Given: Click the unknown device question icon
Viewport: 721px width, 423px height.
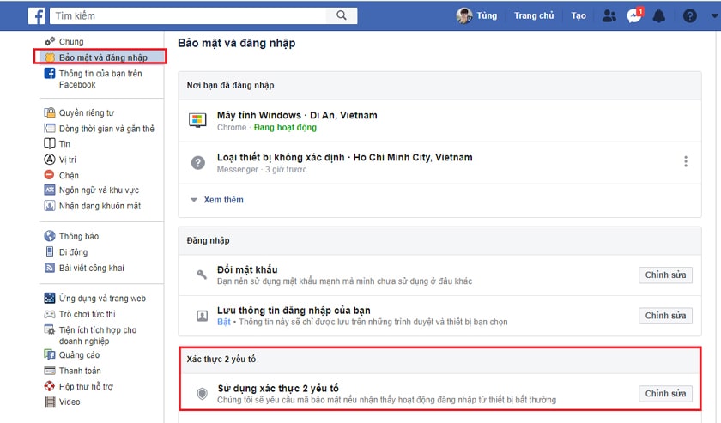Looking at the screenshot, I should (x=198, y=162).
